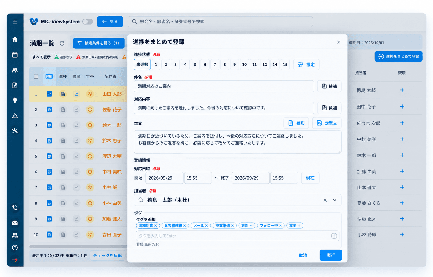The height and width of the screenshot is (277, 433).
Task: Click 取消 to cancel
Action: tap(303, 255)
